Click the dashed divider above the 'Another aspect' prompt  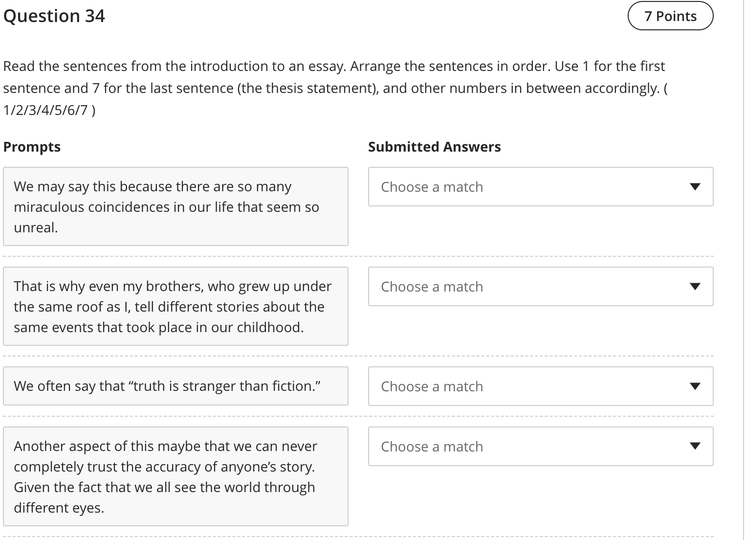pos(358,416)
